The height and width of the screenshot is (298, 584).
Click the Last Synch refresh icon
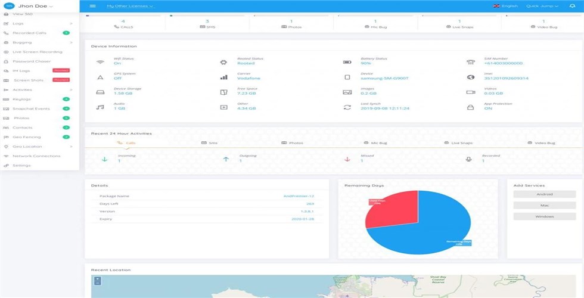tap(347, 107)
